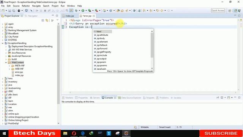Screen dimensions: 243x137
Task: Close the error.jsp editor tab
Action: pyautogui.click(x=94, y=16)
